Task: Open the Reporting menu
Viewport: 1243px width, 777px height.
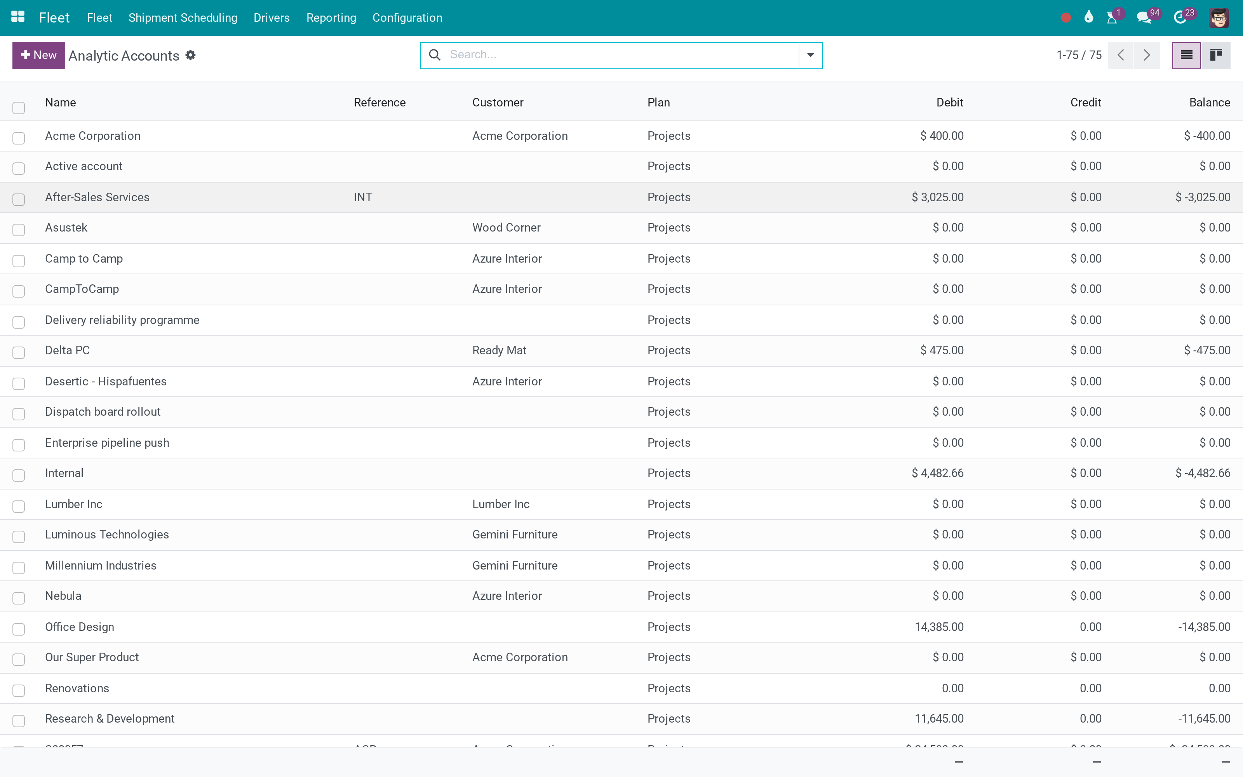Action: click(x=331, y=17)
